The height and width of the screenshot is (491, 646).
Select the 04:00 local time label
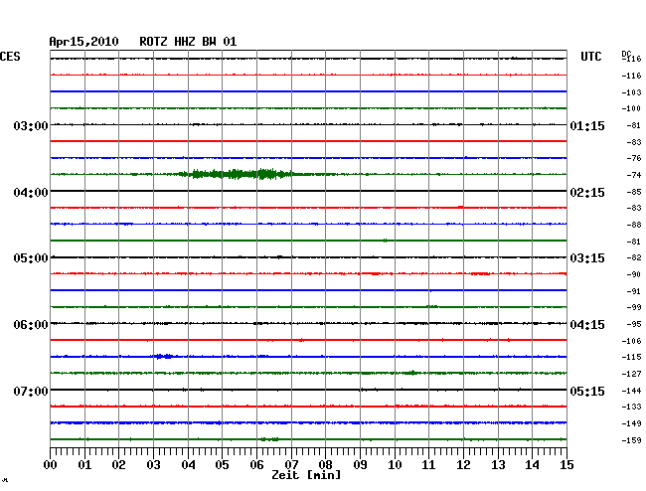click(31, 193)
